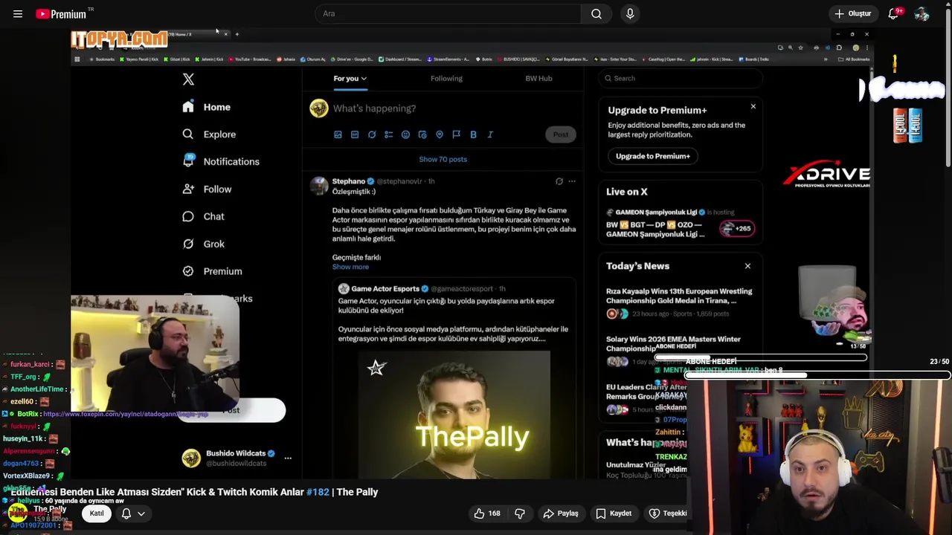This screenshot has width=952, height=535.
Task: Toggle italic formatting in composer
Action: (x=490, y=134)
